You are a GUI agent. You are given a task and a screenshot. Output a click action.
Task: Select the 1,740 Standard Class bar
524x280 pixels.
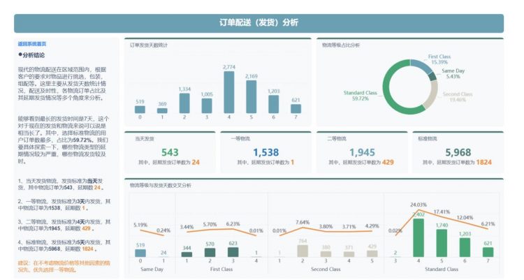pos(442,243)
